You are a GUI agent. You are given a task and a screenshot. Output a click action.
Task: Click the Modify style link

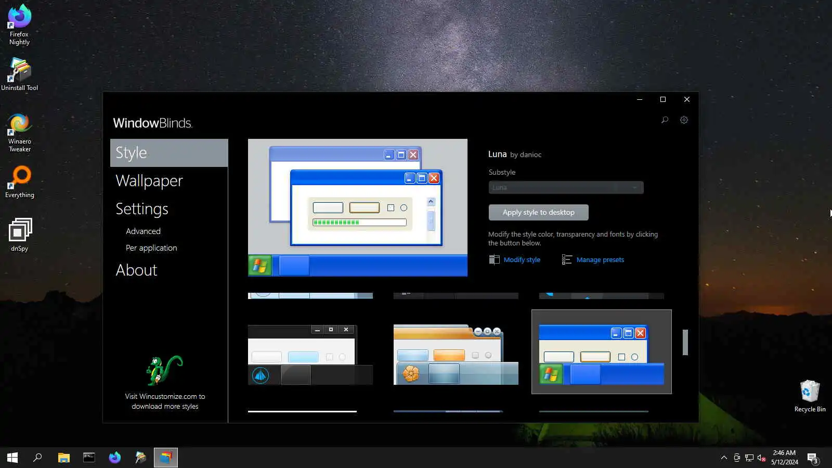(x=522, y=259)
